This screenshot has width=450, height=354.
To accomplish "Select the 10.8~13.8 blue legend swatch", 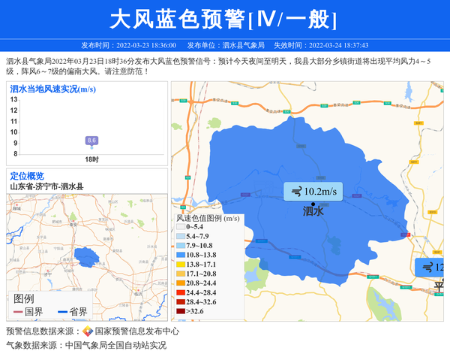I will tap(181, 256).
